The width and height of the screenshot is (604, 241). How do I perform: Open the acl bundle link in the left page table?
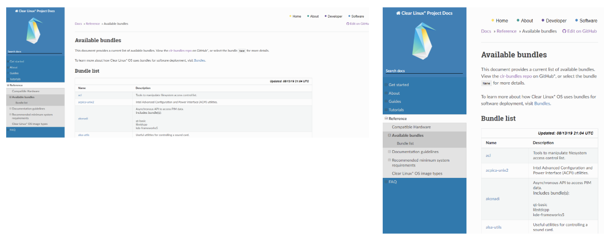pyautogui.click(x=80, y=95)
